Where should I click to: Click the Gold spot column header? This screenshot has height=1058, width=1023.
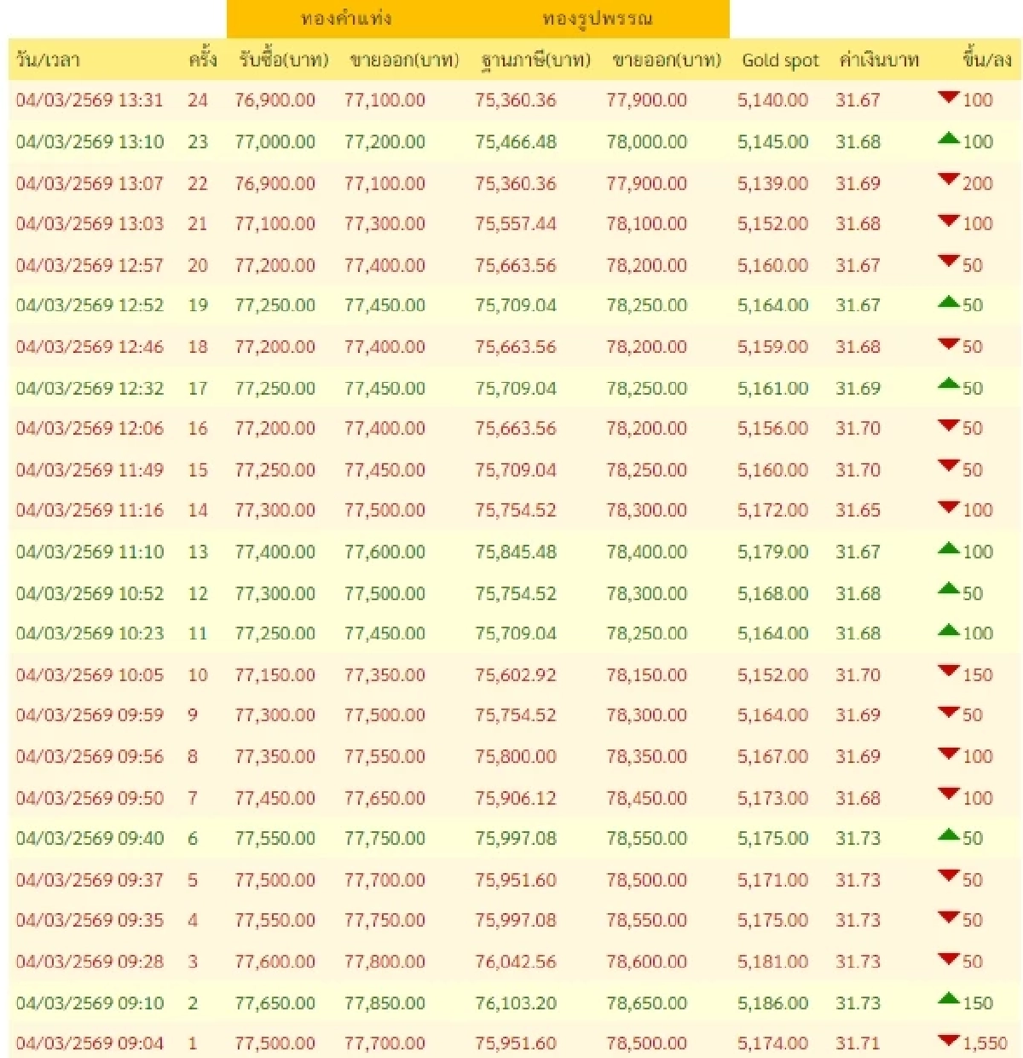781,61
